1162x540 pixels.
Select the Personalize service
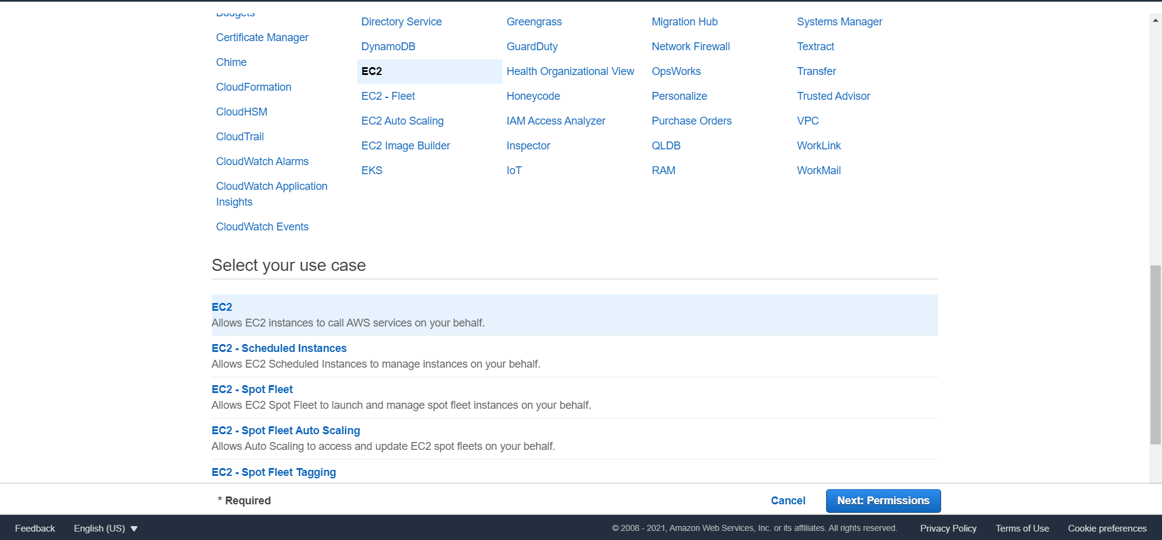(x=679, y=96)
